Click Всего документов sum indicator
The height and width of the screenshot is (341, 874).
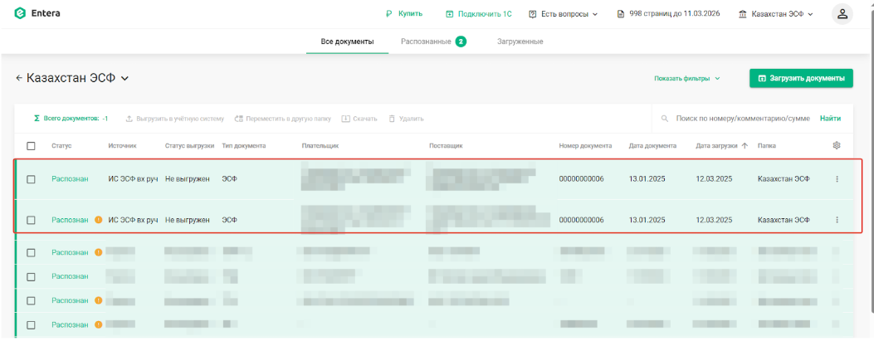pos(71,119)
